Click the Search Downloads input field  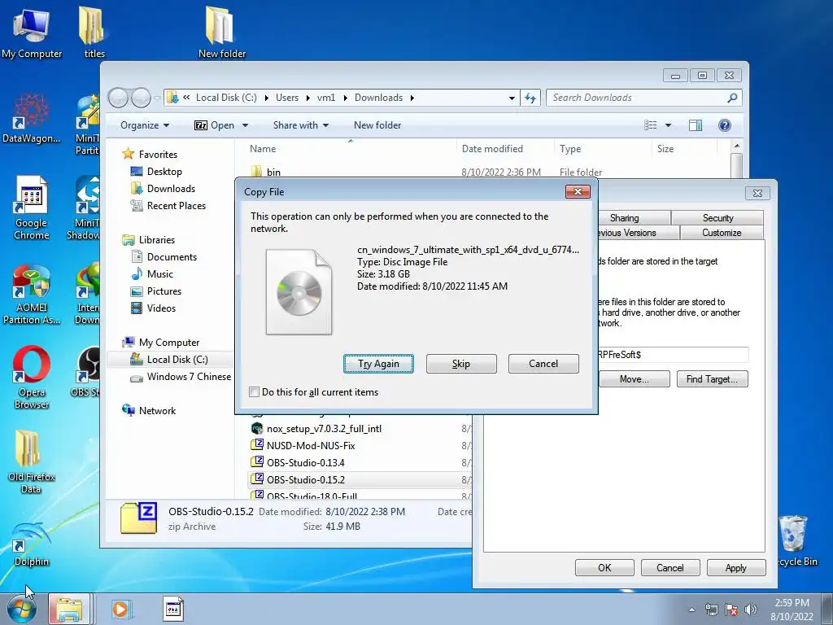click(x=638, y=98)
